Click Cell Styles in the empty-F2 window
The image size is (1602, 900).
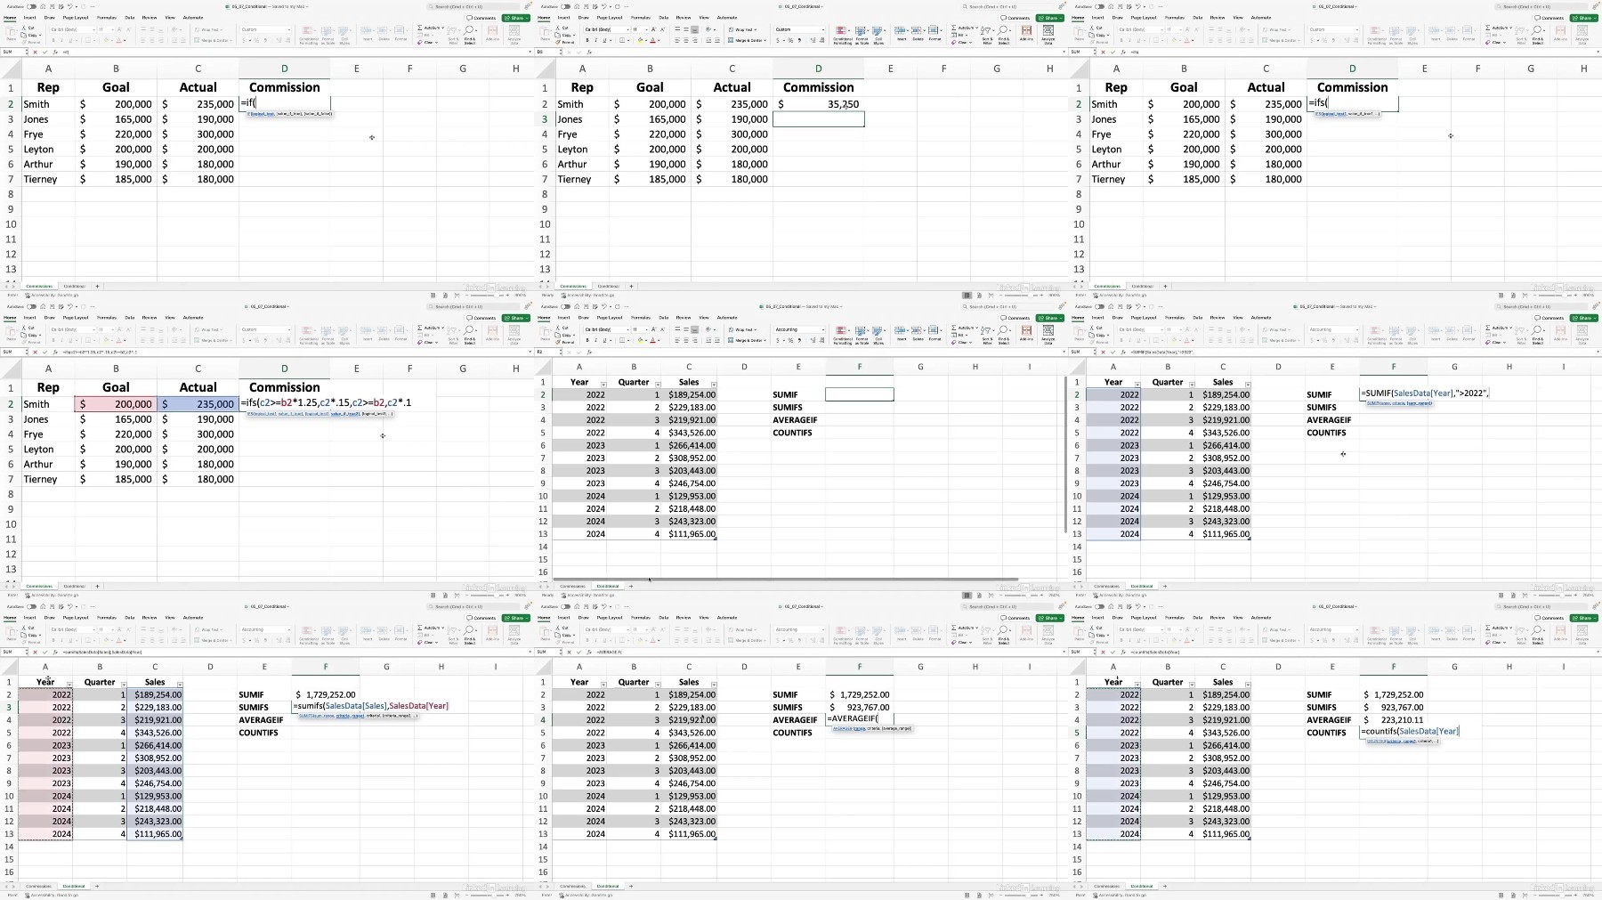tap(878, 334)
